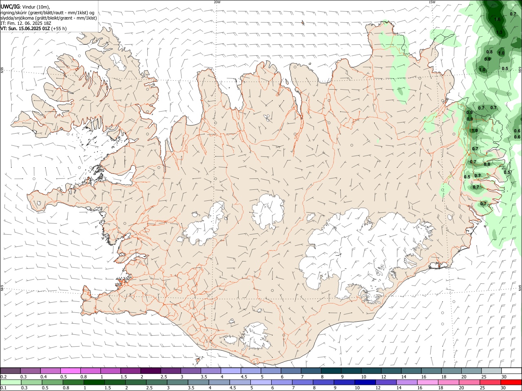Screen dimensions: 522x391
Task: Click the 'slydda/snjókoma' legend description line
Action: (49, 18)
